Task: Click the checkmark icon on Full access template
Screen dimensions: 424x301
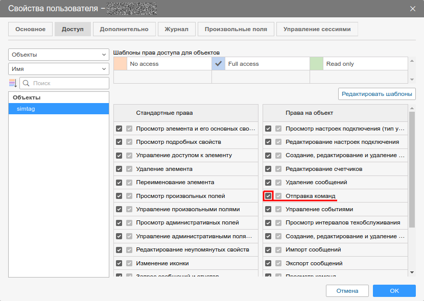Action: [x=219, y=64]
